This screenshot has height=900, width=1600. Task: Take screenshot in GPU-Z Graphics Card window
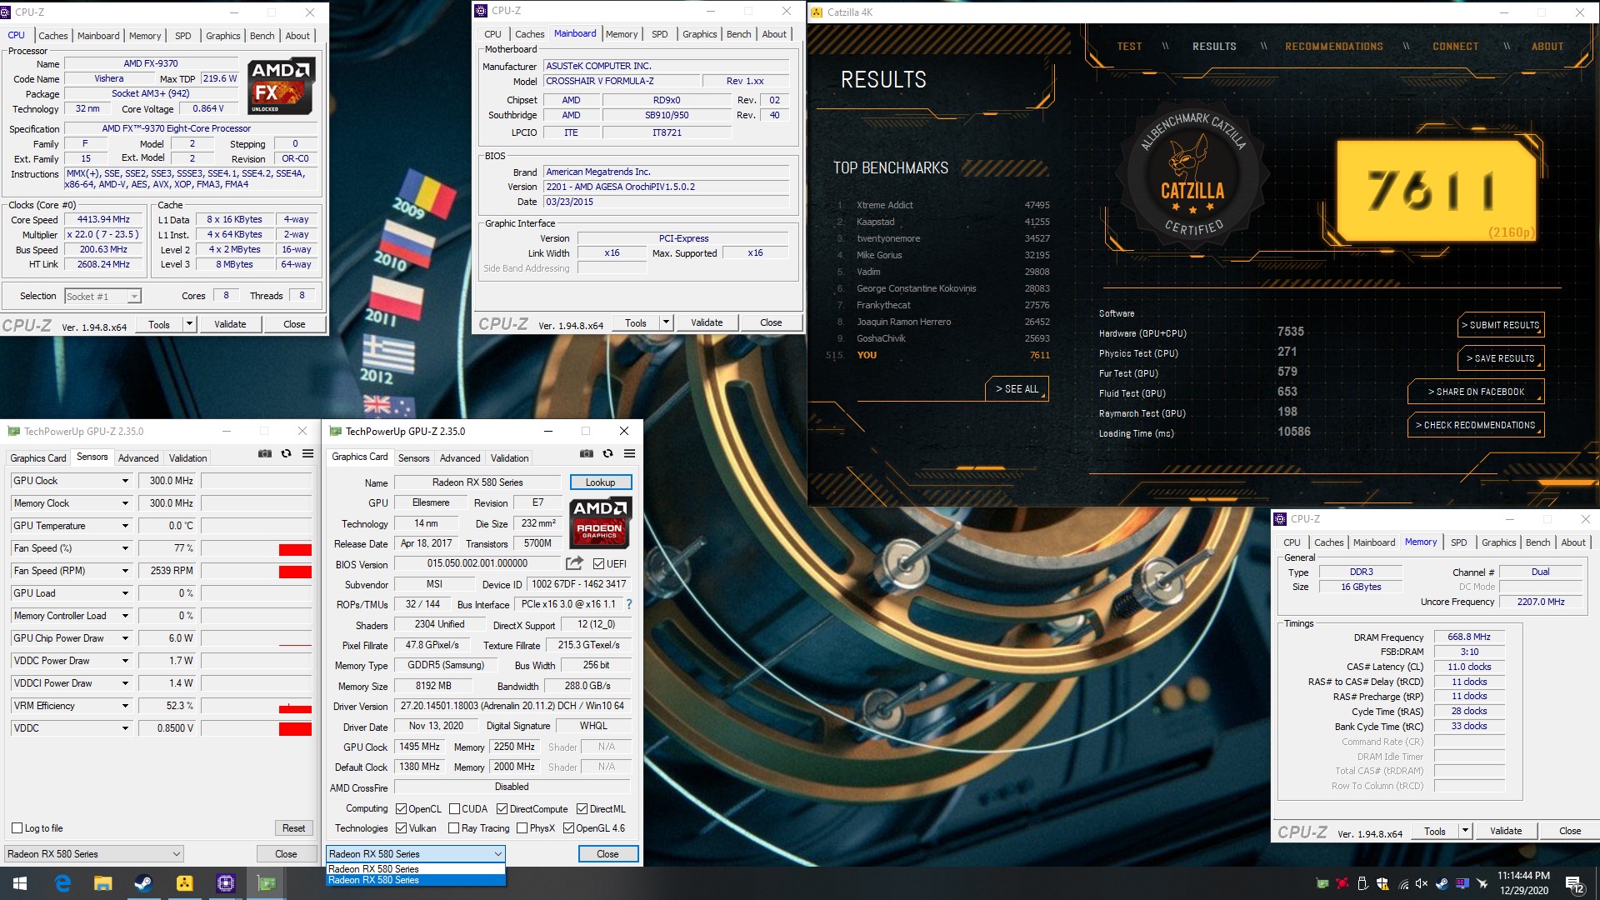coord(587,453)
